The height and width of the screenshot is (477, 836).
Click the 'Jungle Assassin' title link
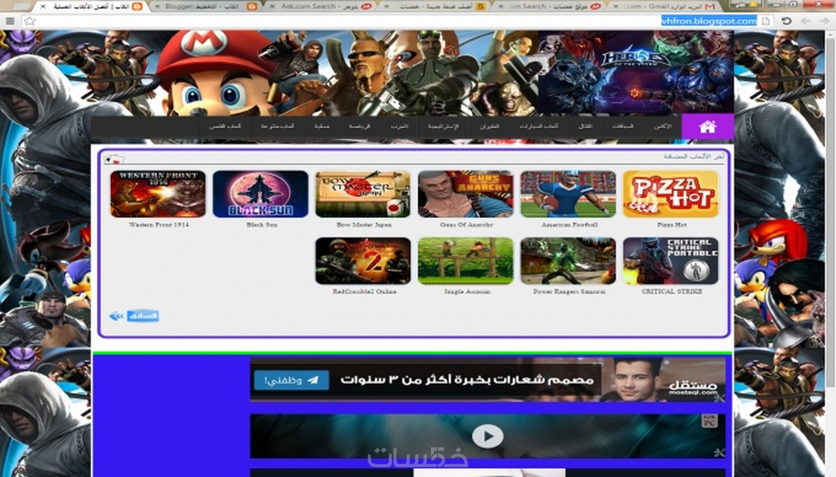pos(467,292)
